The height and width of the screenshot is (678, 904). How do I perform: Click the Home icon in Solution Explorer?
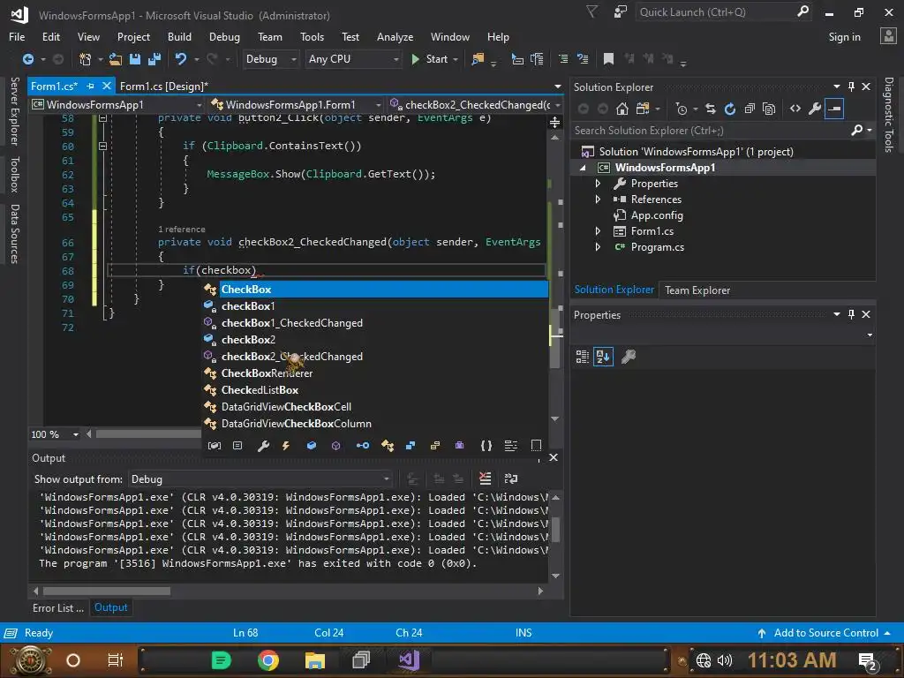(622, 109)
